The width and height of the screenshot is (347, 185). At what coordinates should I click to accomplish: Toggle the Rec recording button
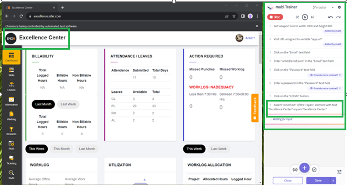pos(275,17)
